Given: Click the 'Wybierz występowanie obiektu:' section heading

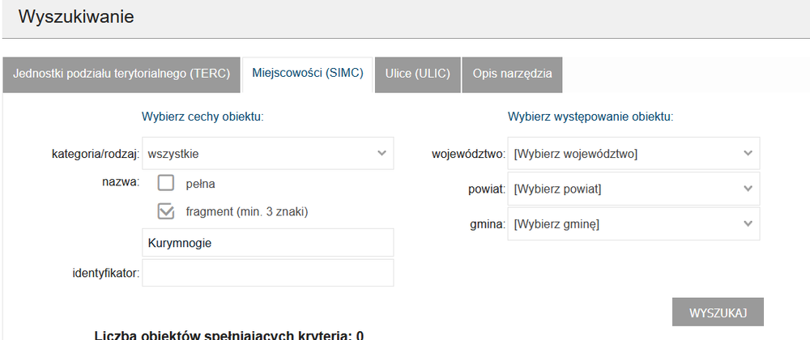Looking at the screenshot, I should tap(590, 117).
